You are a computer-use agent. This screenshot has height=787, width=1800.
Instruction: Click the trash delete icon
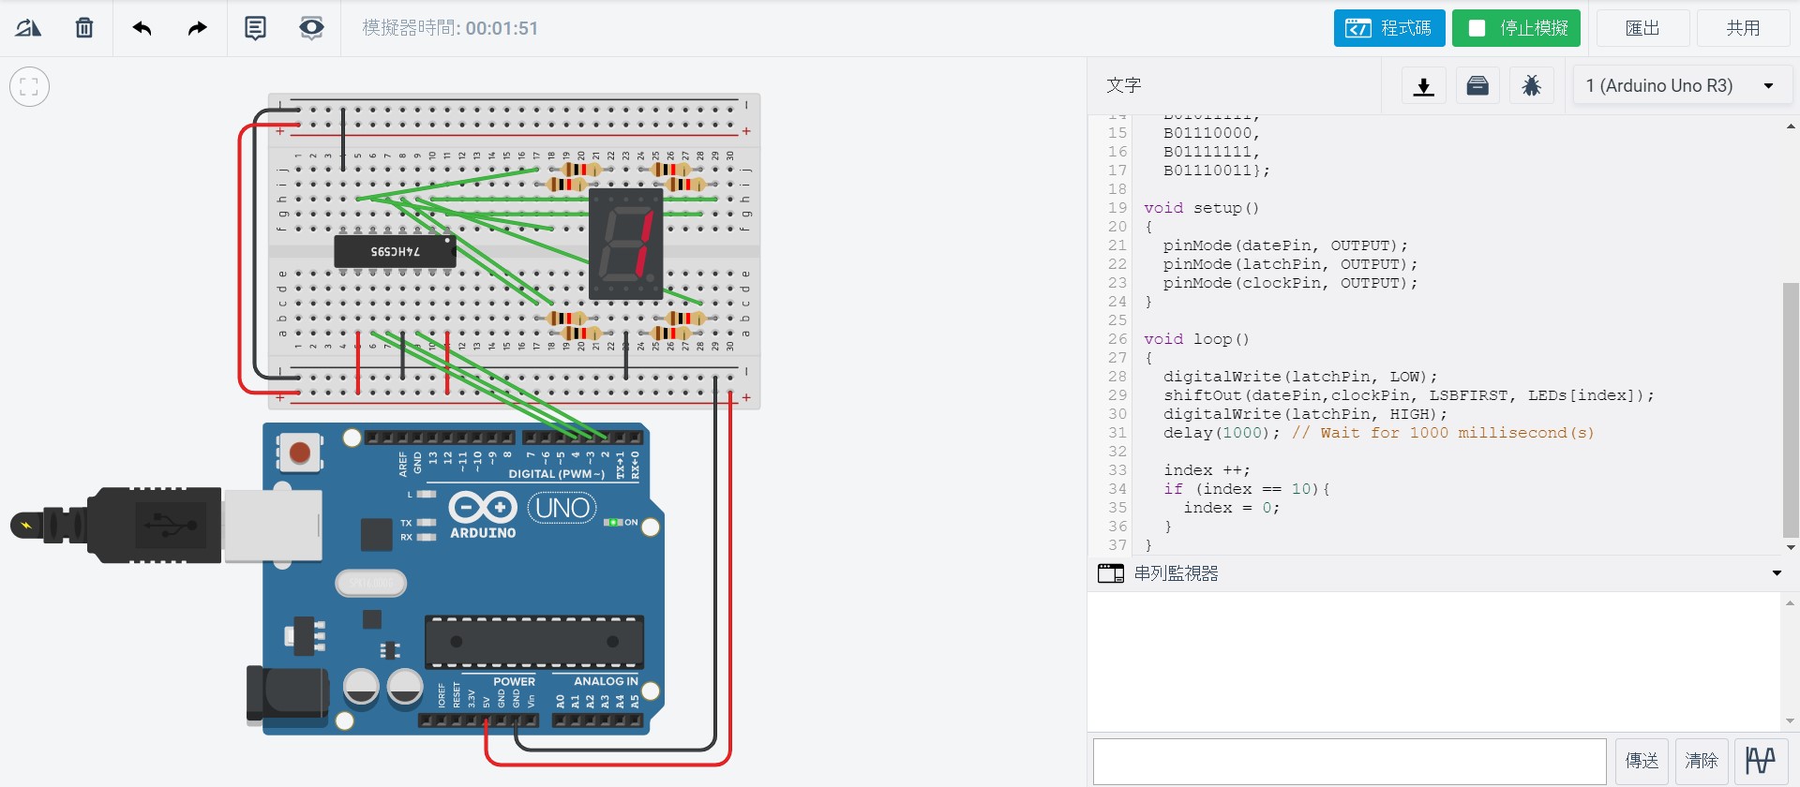click(84, 28)
